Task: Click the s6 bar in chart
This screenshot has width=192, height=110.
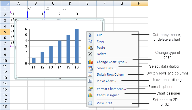Action: (x=77, y=46)
